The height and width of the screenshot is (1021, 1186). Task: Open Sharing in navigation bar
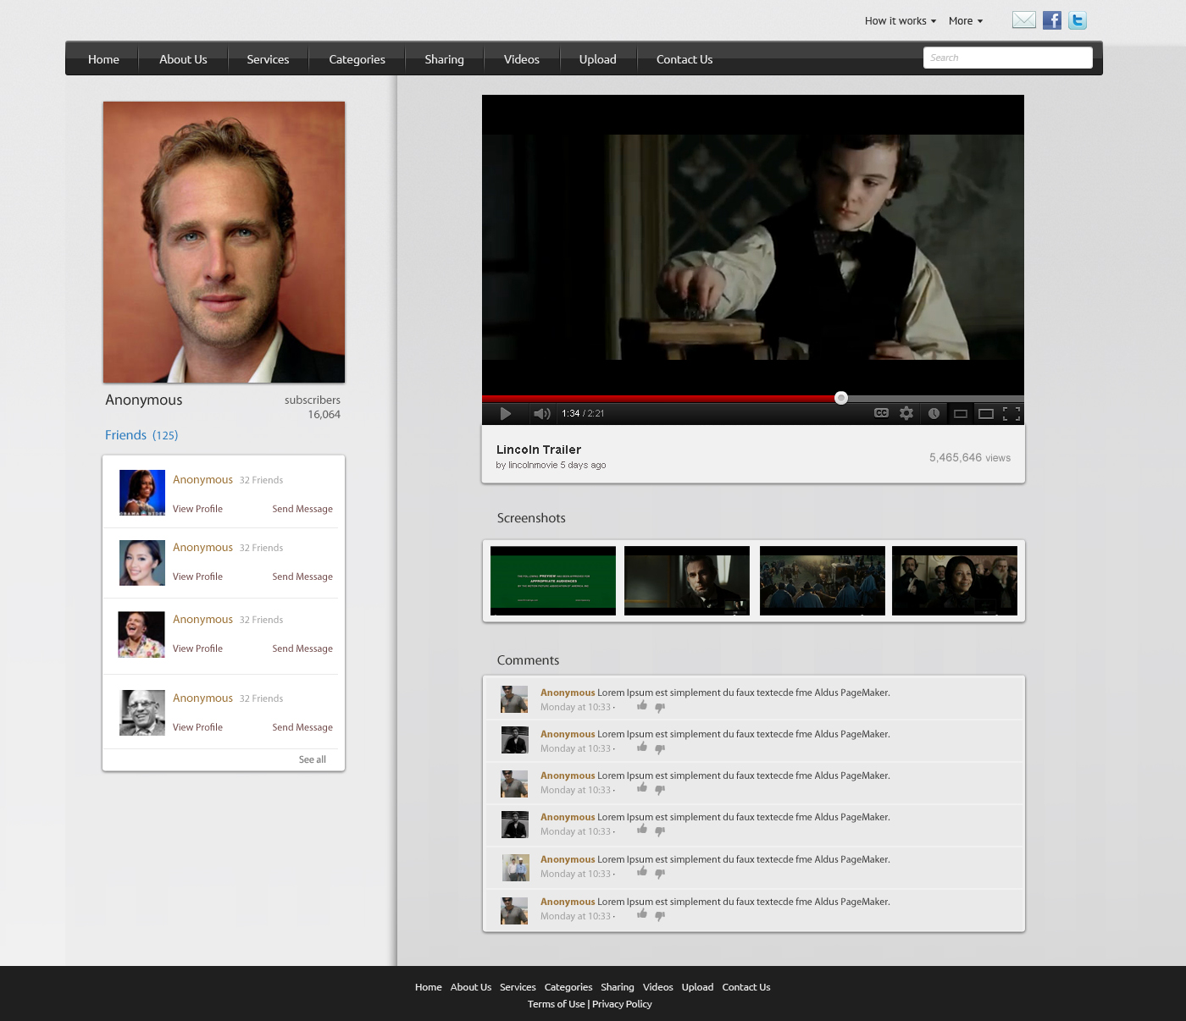[x=444, y=59]
